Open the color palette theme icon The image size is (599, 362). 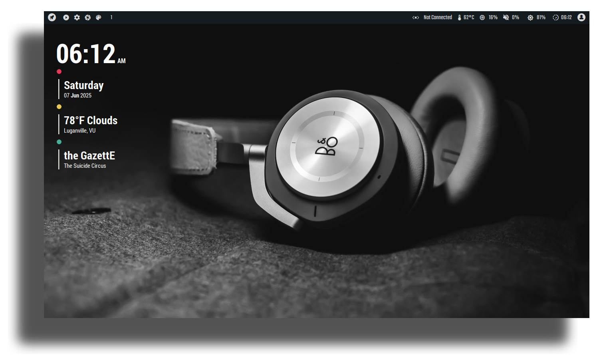[x=98, y=17]
